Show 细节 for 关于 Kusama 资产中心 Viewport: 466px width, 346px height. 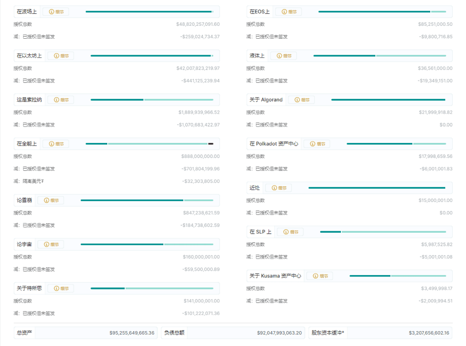[x=319, y=276]
